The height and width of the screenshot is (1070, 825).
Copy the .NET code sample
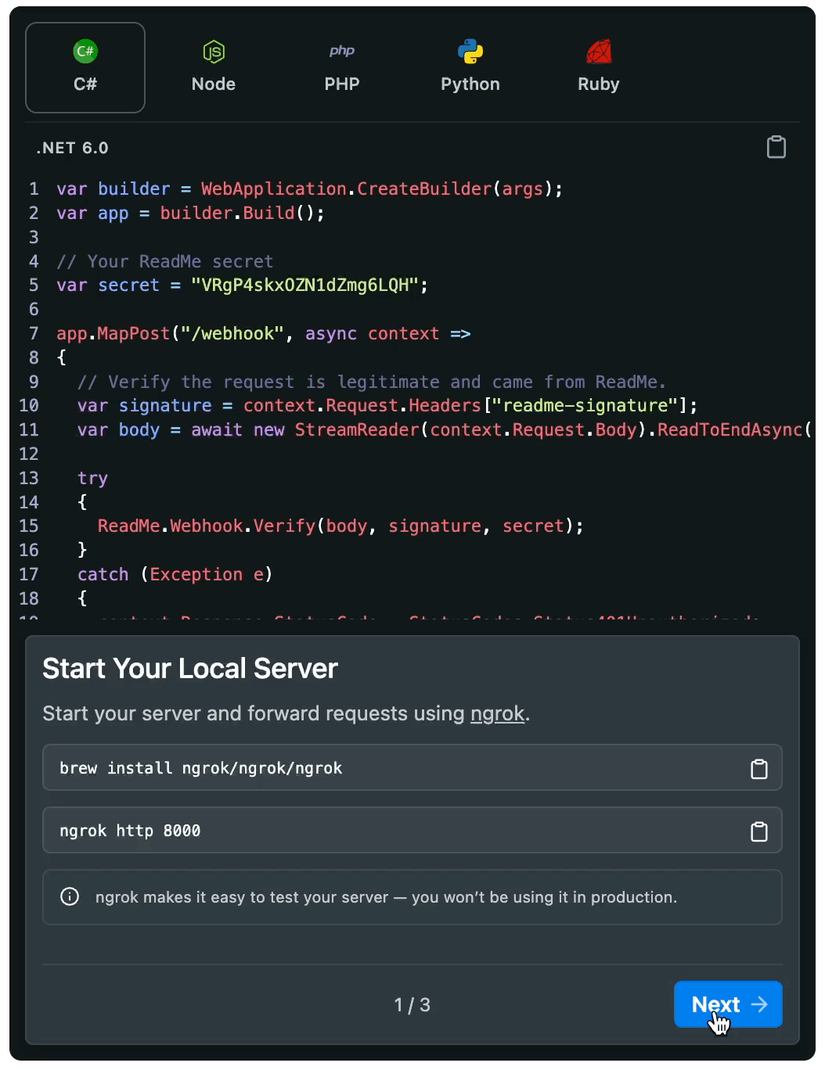tap(776, 147)
